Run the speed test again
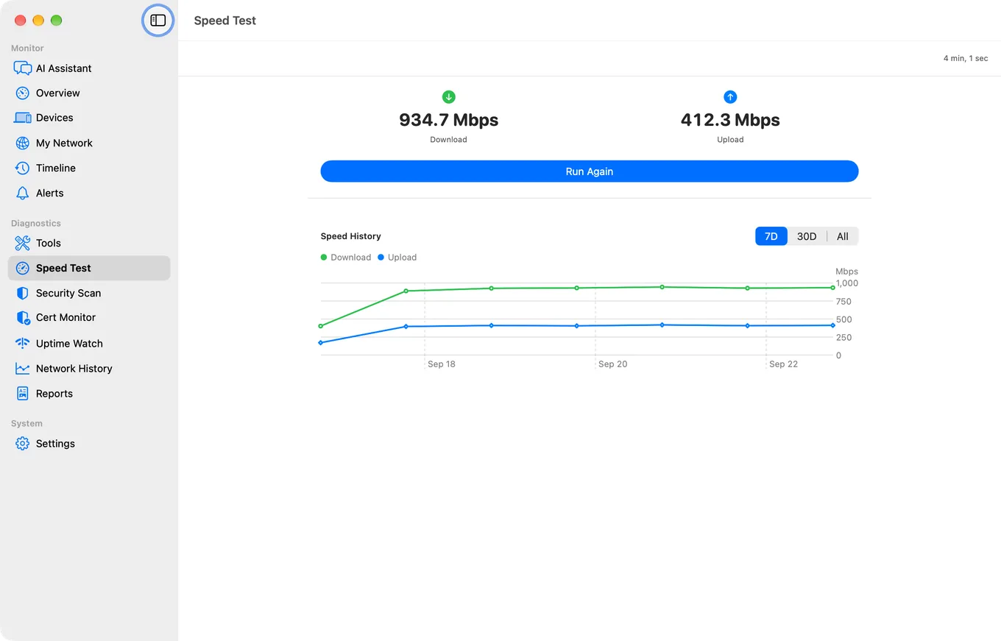The height and width of the screenshot is (641, 1001). click(x=590, y=171)
